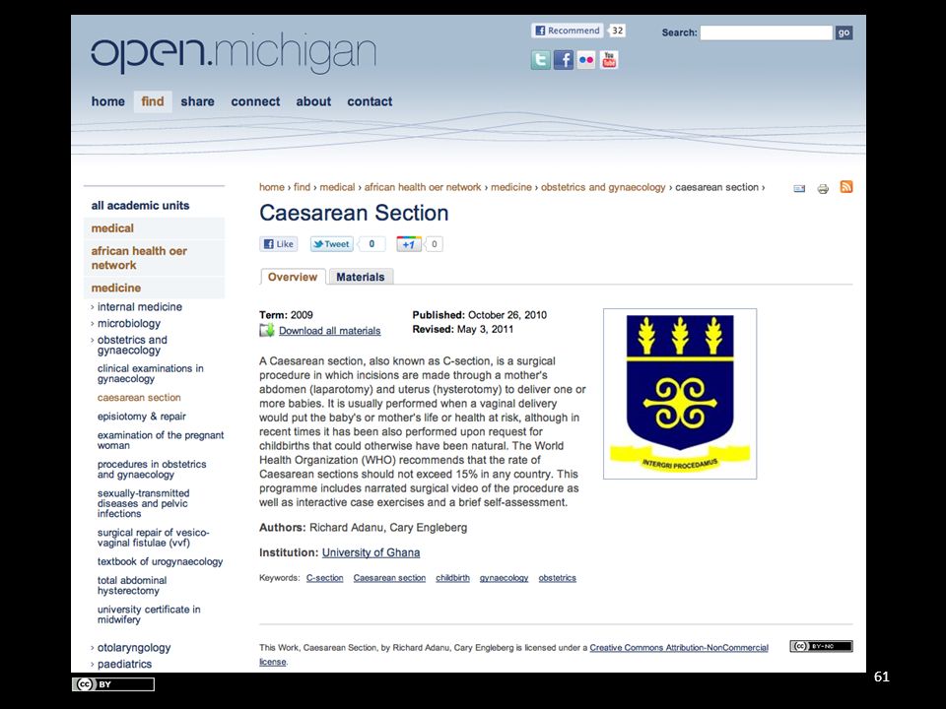Expand sidebar 'obstetrics and gynaecology' item
Screen dimensions: 946x709
(132, 345)
